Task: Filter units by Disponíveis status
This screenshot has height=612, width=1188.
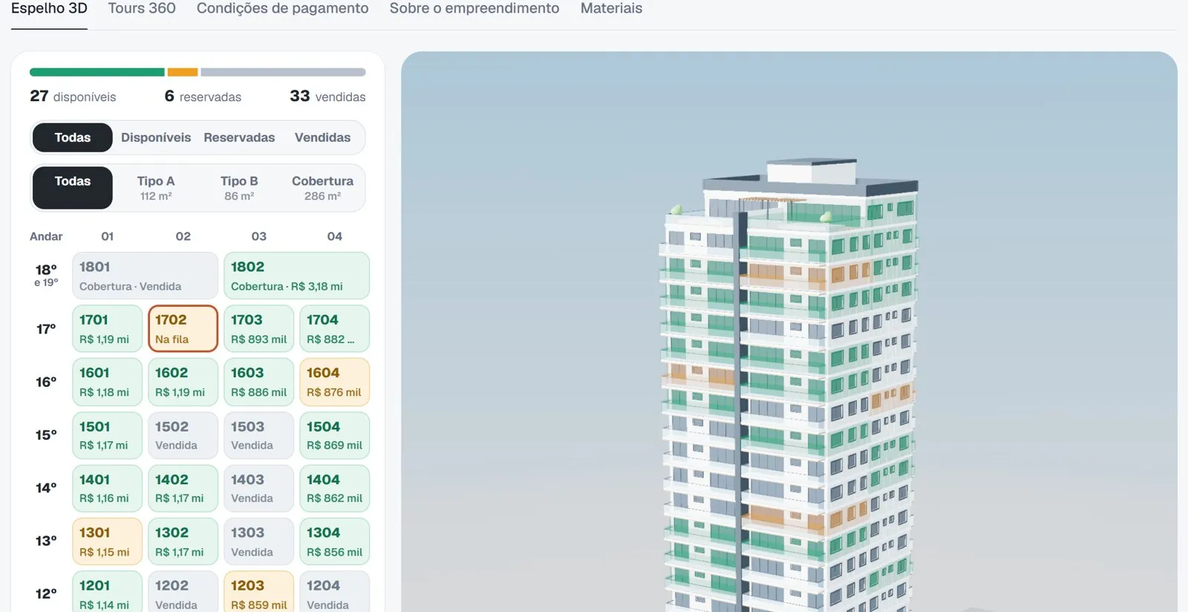Action: (156, 137)
